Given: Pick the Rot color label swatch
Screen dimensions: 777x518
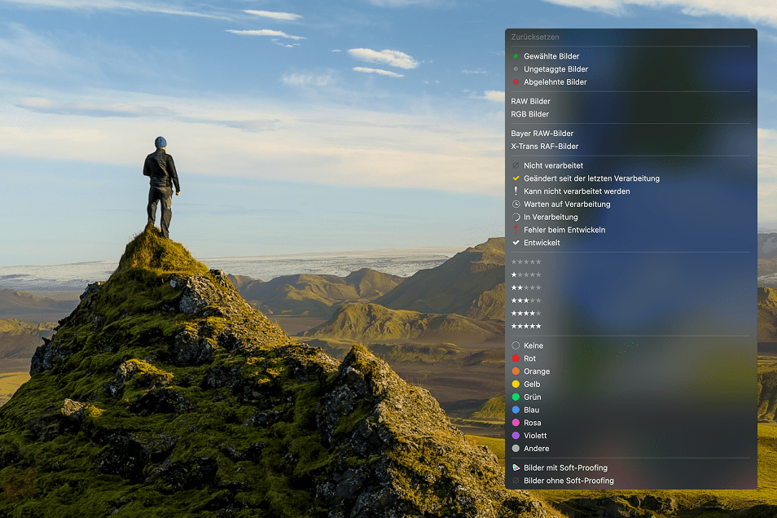Looking at the screenshot, I should coord(516,359).
